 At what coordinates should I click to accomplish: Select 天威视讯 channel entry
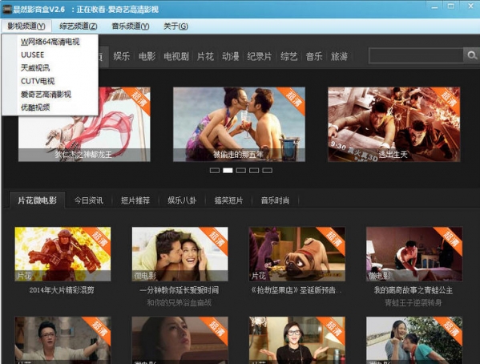point(35,68)
